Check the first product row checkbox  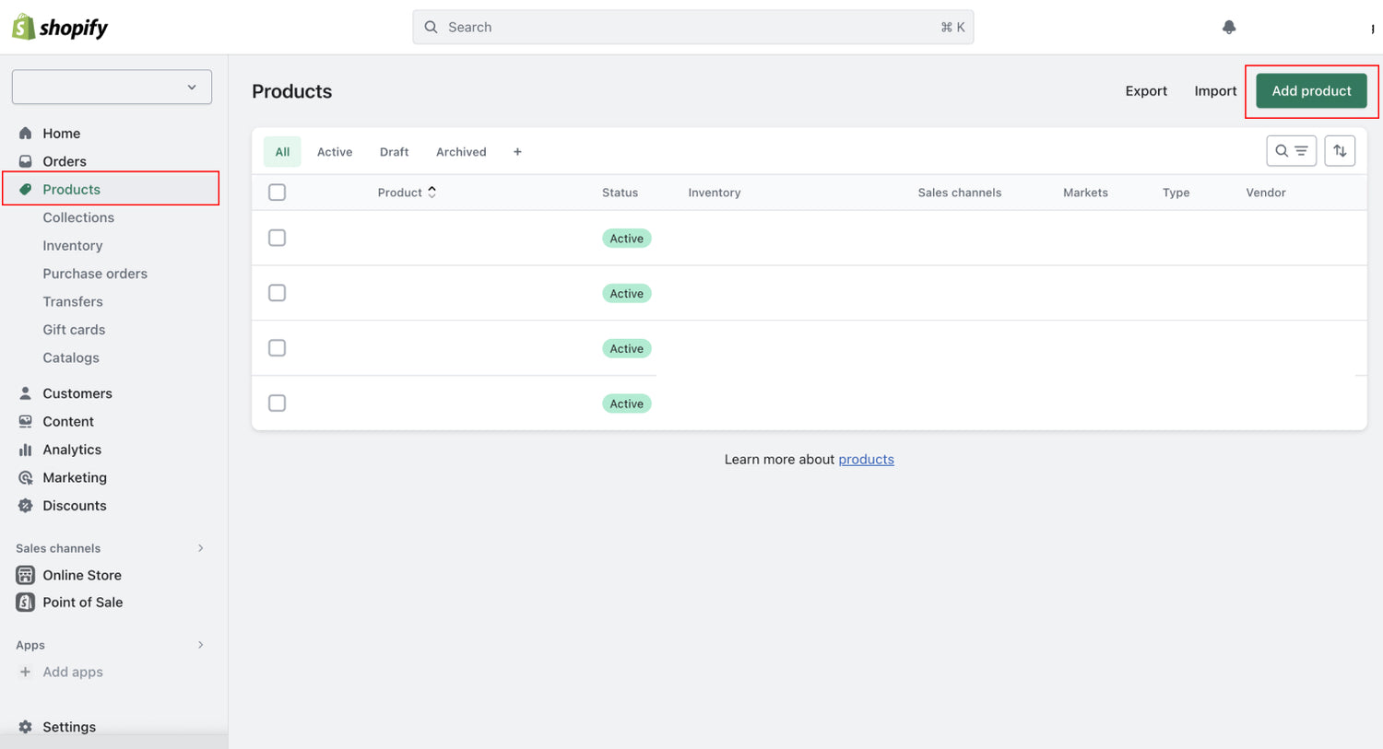tap(277, 238)
